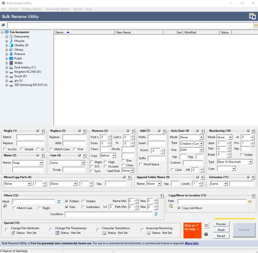Screen dimensions: 258x253
Task: Click the Preview button
Action: [x=221, y=224]
